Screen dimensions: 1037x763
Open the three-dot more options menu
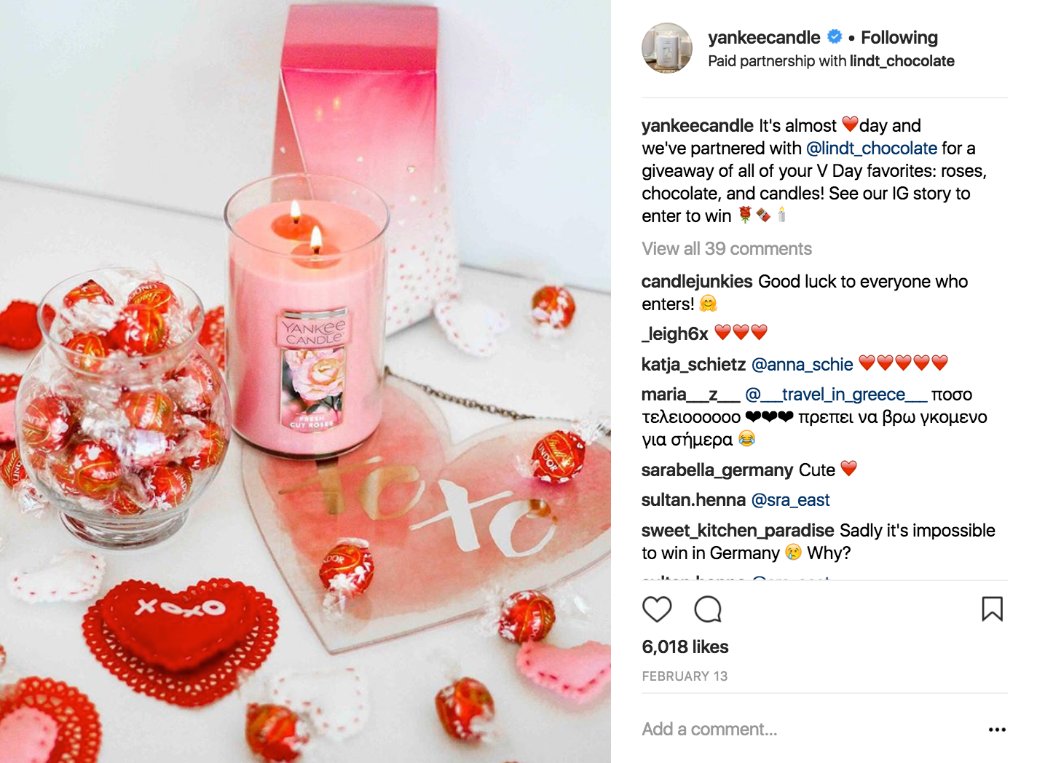(997, 730)
